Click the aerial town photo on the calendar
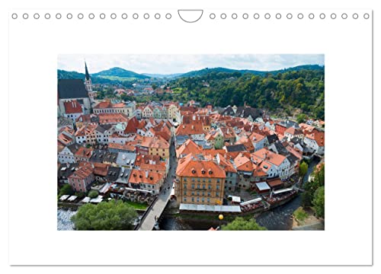Image resolution: width=381 pixels, height=274 pixels. click(x=190, y=142)
